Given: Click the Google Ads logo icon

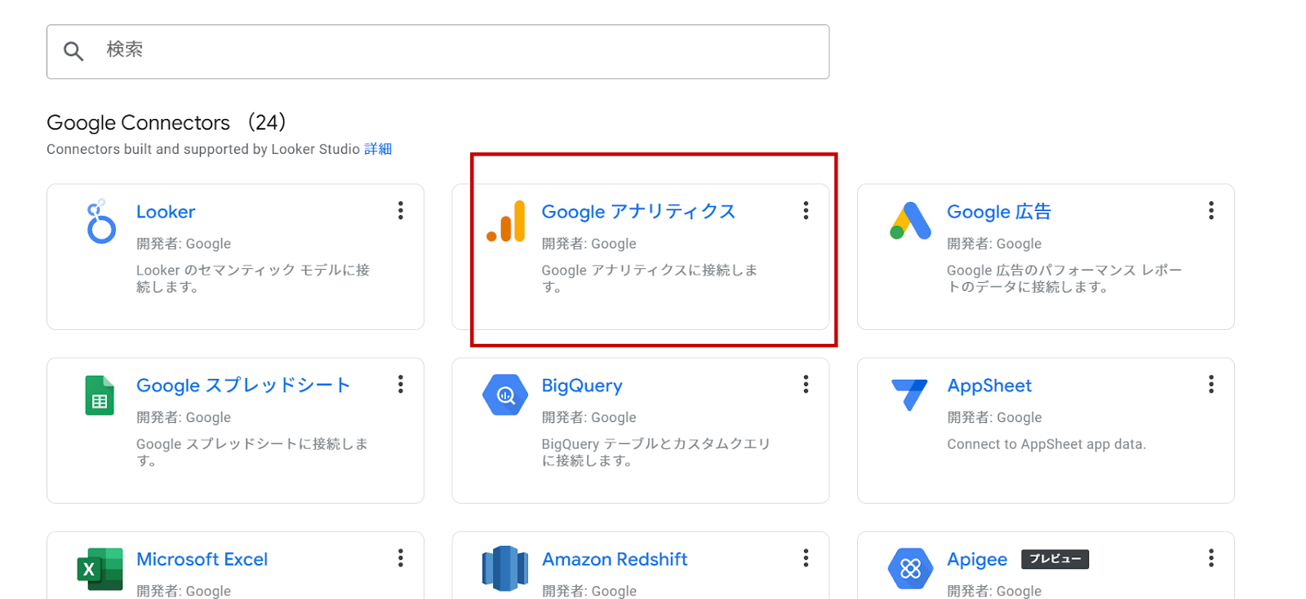Looking at the screenshot, I should tap(910, 221).
